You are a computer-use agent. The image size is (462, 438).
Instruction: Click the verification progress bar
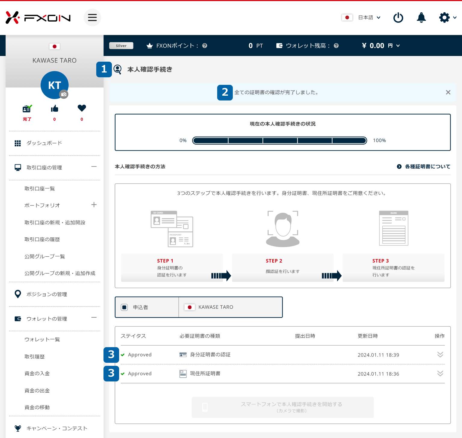pos(279,140)
